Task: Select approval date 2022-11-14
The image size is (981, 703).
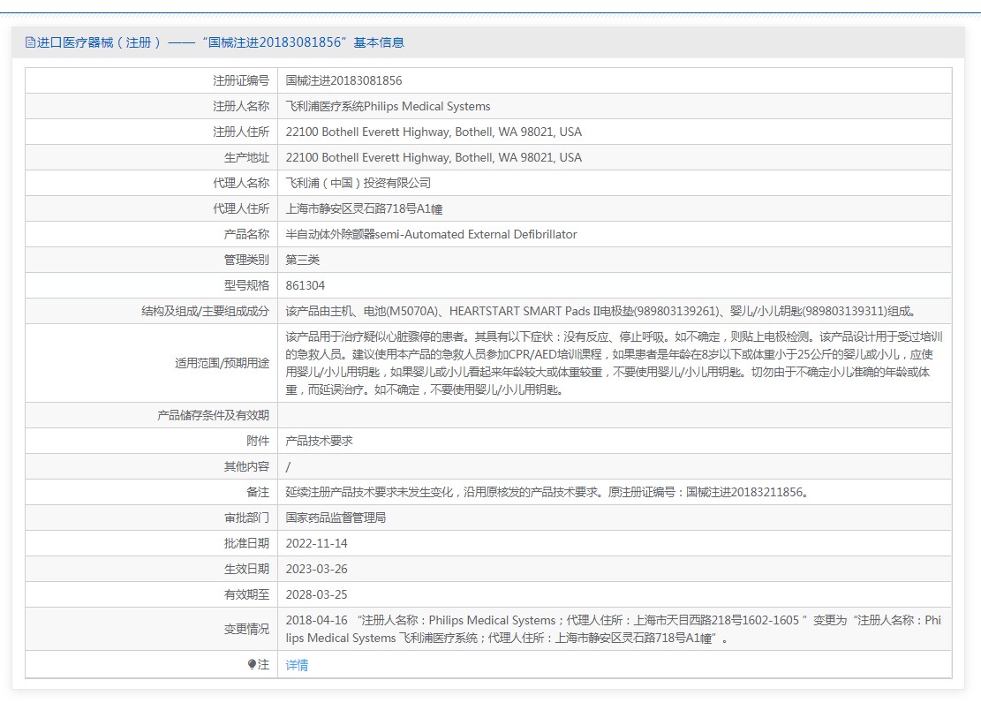Action: pos(316,543)
